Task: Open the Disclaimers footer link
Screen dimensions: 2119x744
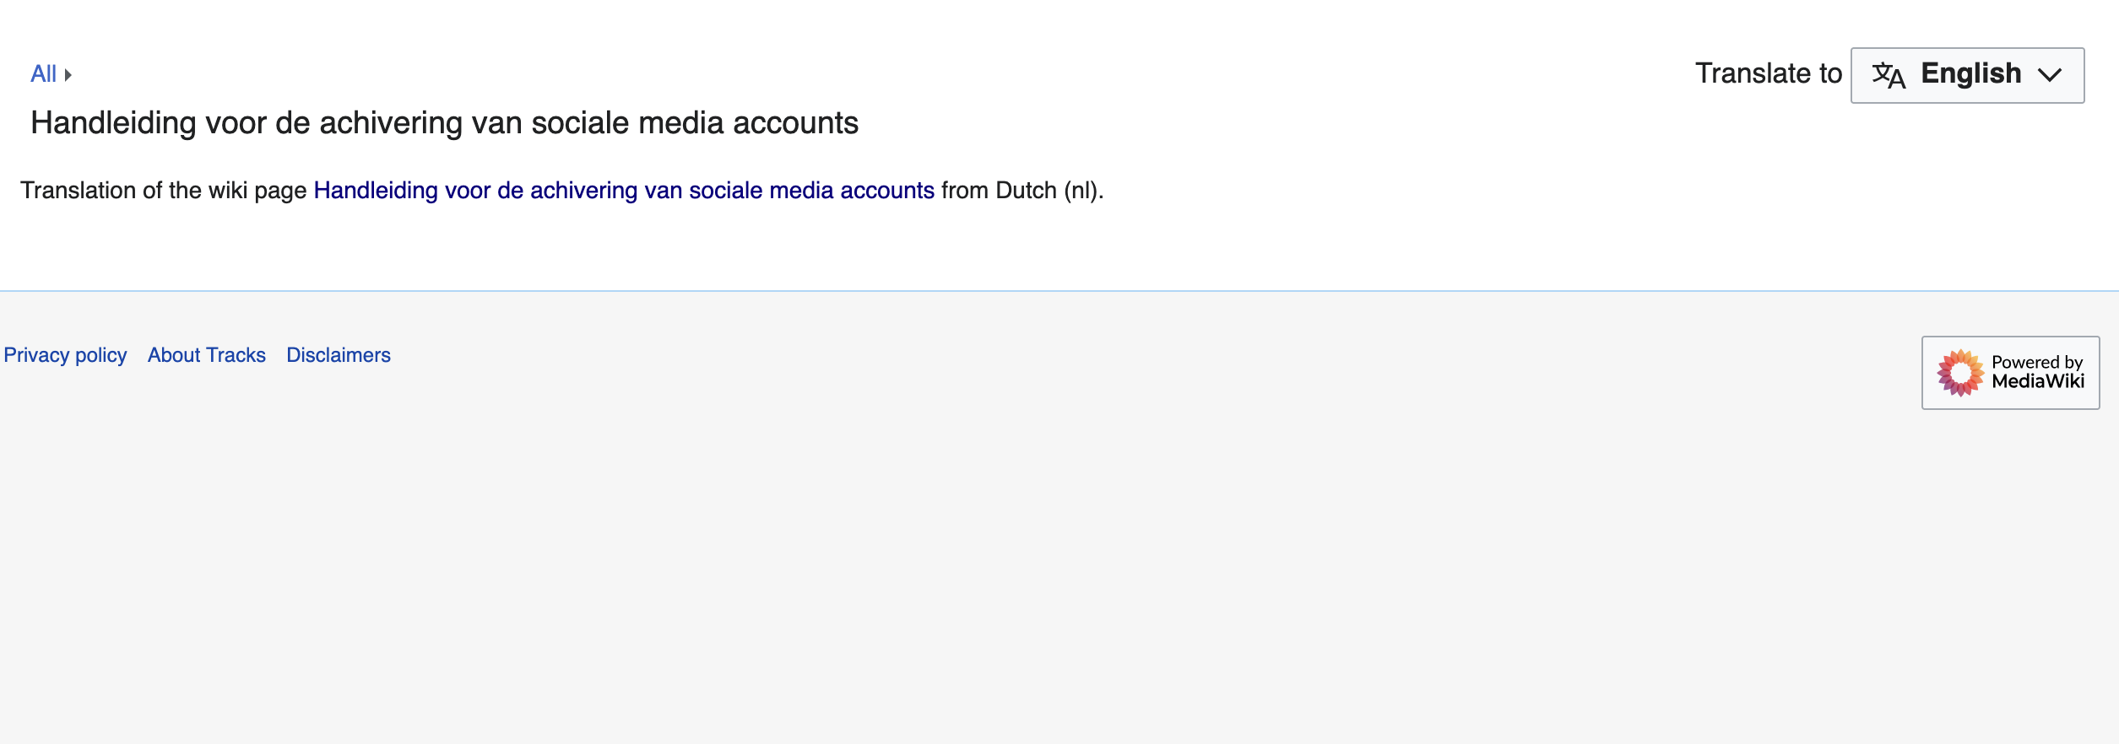Action: [x=338, y=355]
